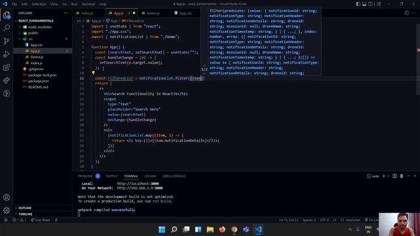Open the View menu
420x236 pixels.
[54, 4]
